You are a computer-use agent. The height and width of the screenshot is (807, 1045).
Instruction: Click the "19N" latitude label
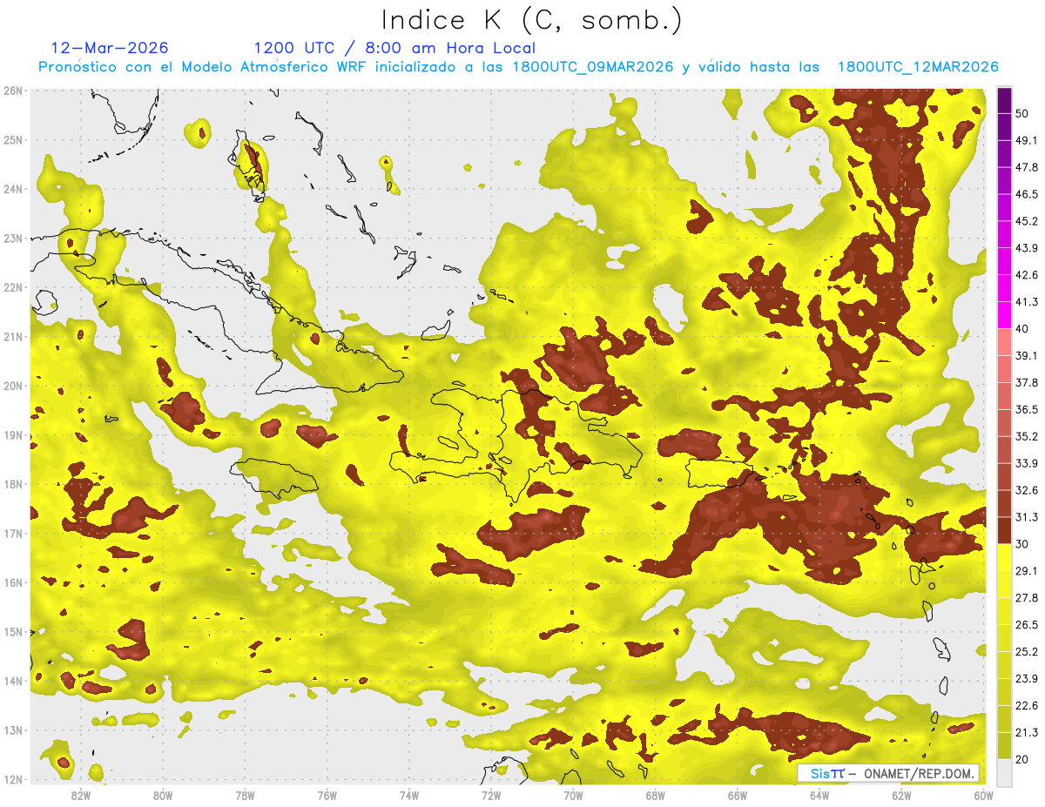tap(14, 435)
